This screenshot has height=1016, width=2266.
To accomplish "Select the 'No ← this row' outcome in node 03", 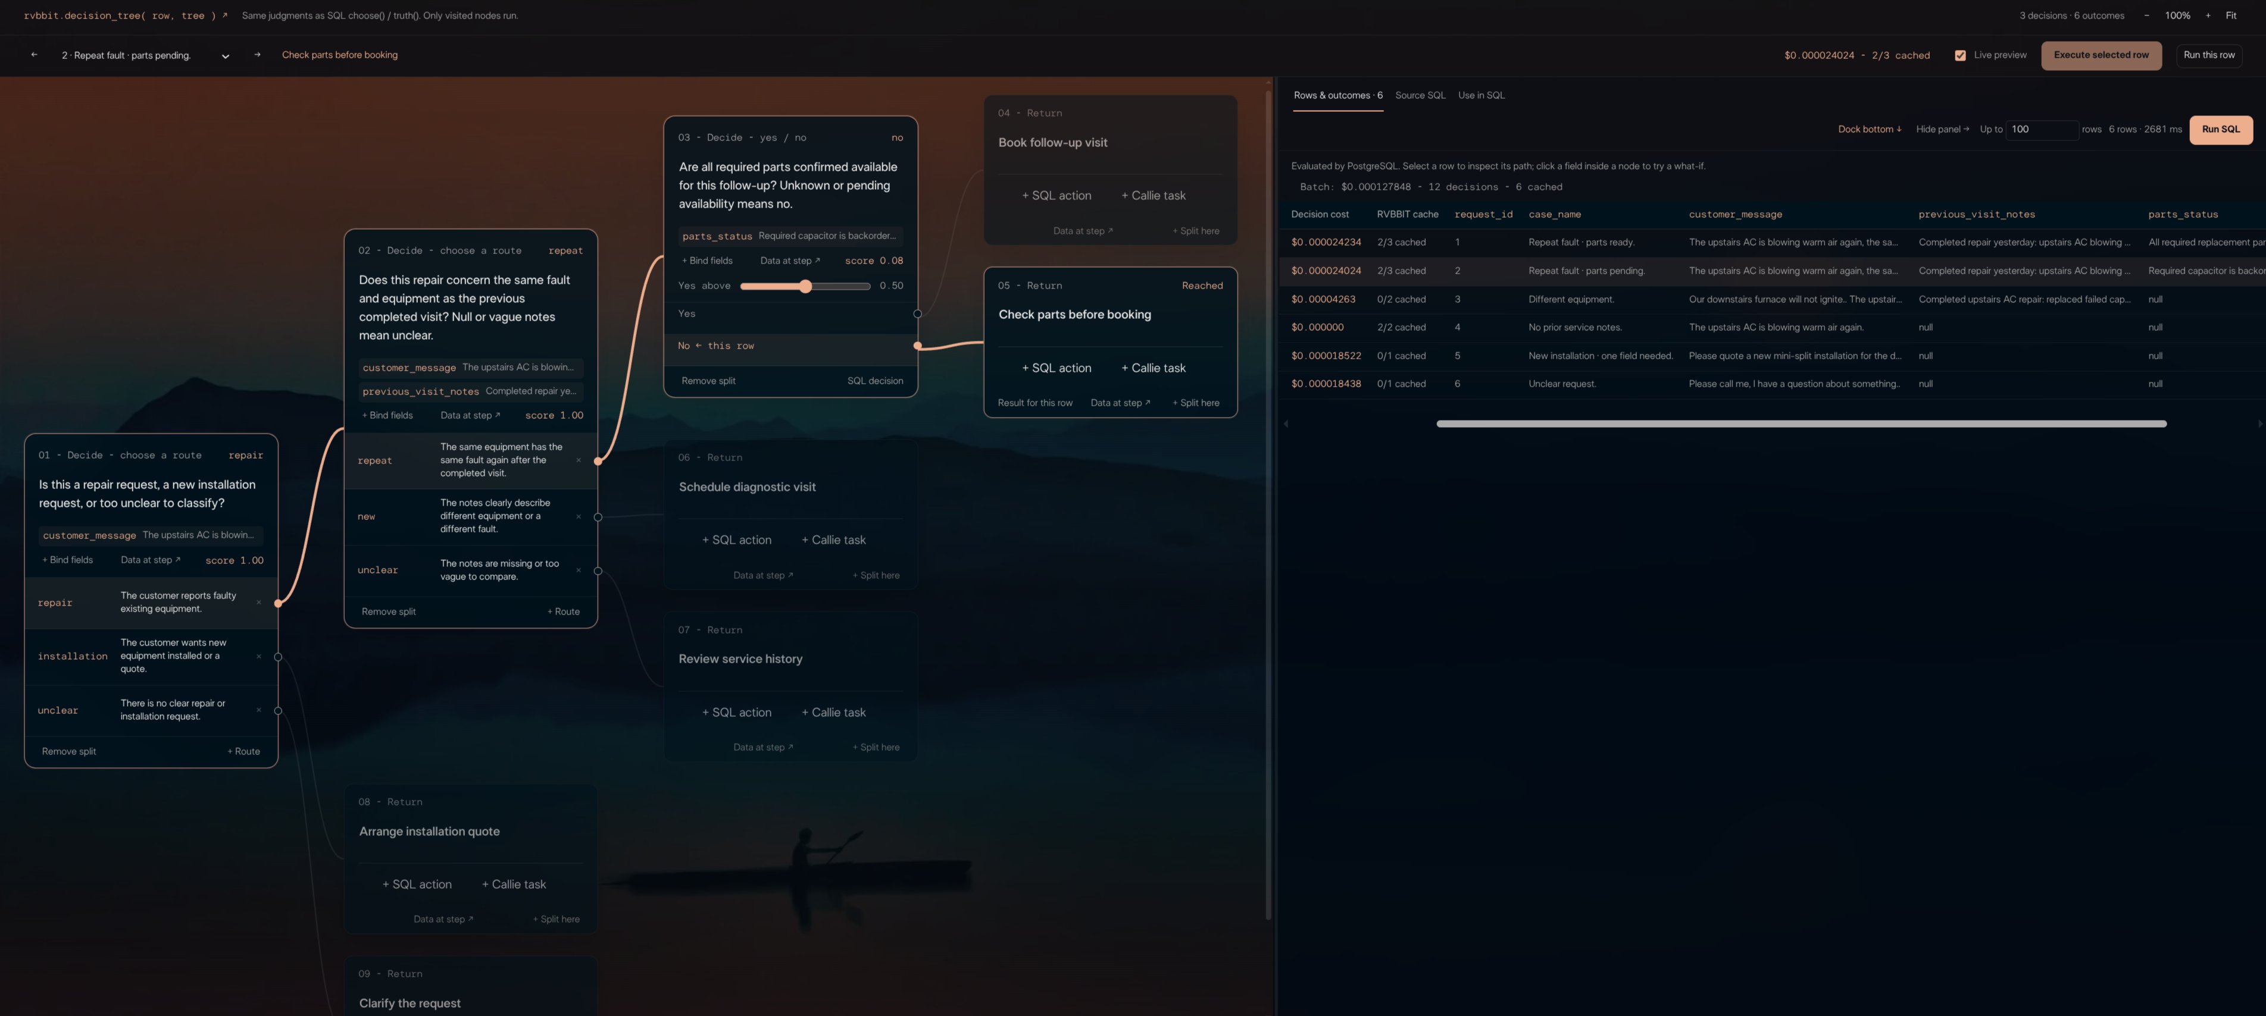I will pos(791,346).
